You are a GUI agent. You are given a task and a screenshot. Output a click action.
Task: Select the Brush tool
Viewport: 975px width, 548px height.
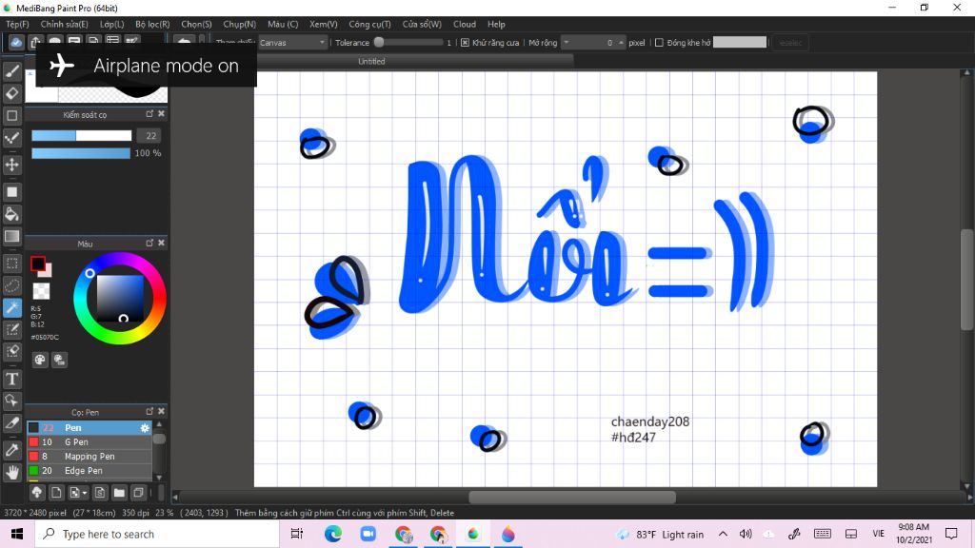pos(11,70)
